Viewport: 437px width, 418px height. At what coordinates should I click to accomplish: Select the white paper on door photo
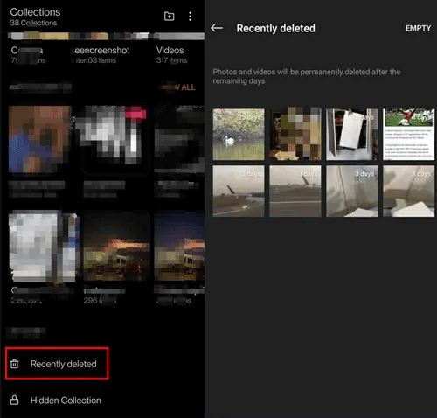(x=352, y=135)
